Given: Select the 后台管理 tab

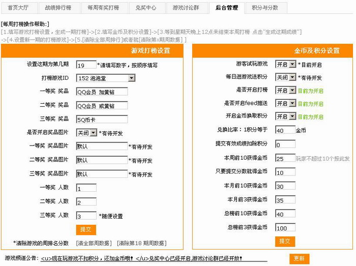Looking at the screenshot, I should (227, 8).
